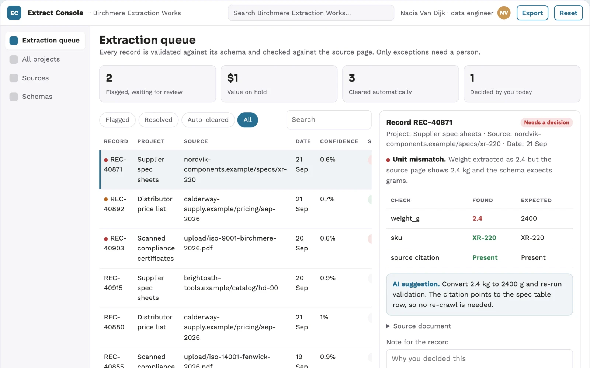Select record REC-40892 row
This screenshot has height=368, width=590.
[235, 209]
